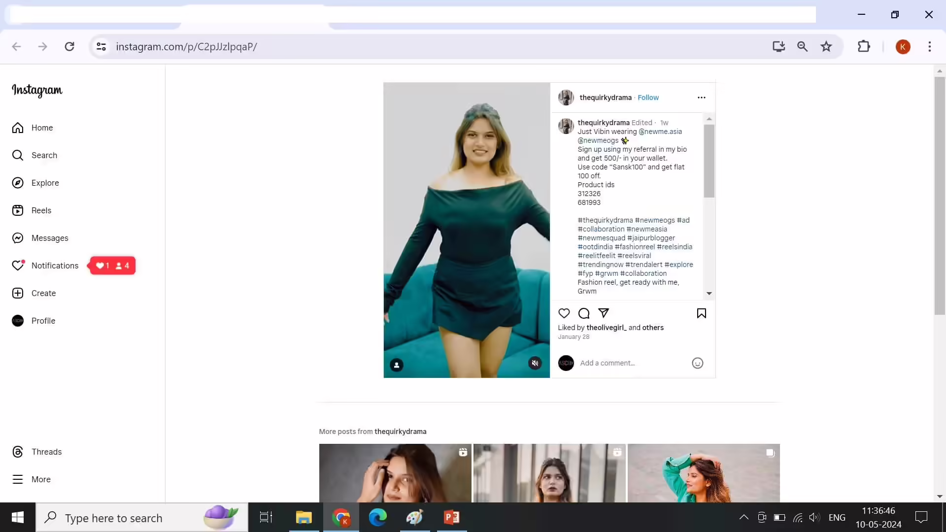Open PowerPoint from taskbar
946x532 pixels.
[x=452, y=517]
